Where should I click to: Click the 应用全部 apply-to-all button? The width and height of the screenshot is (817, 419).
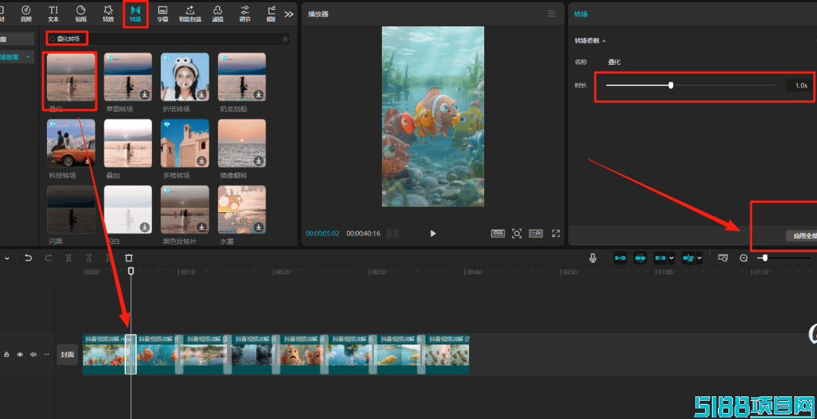[801, 236]
